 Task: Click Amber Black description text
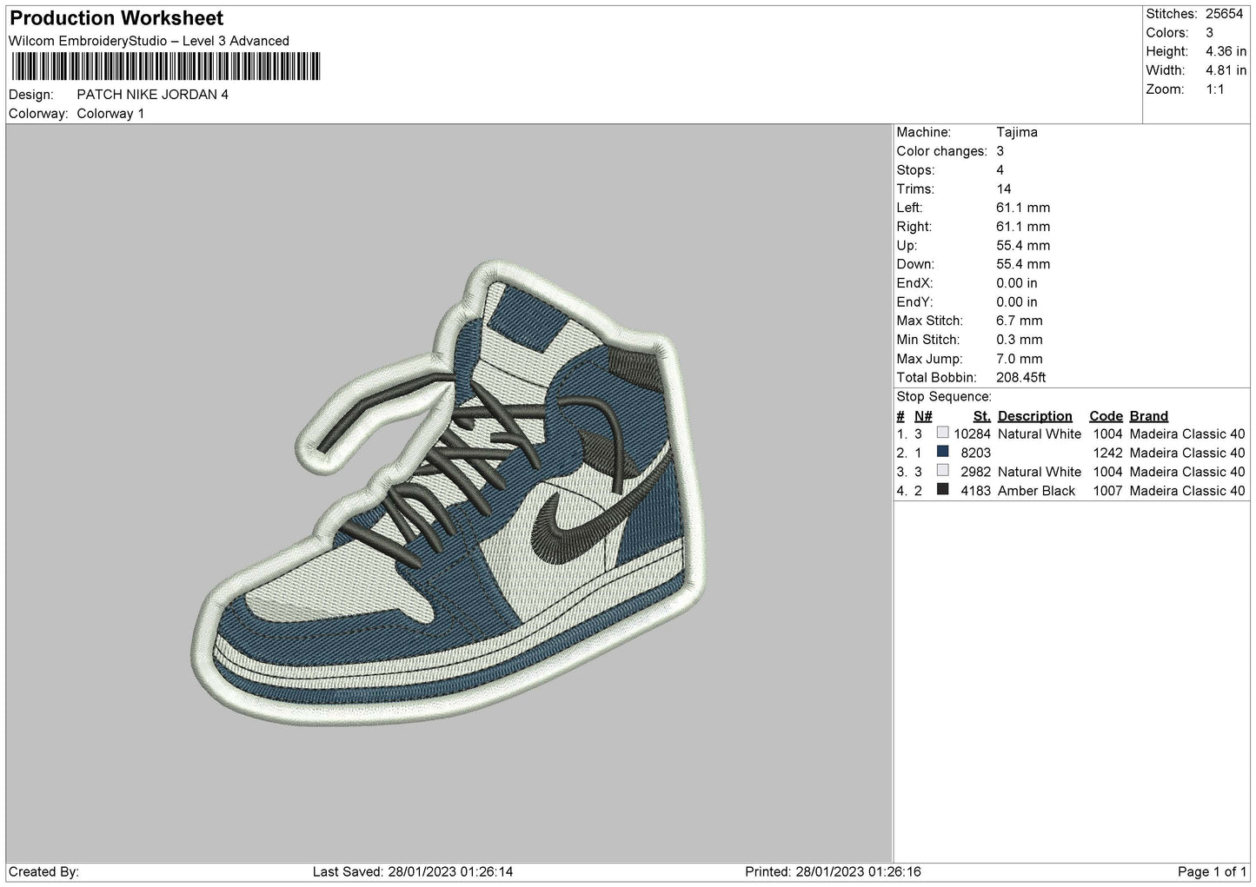point(1037,491)
